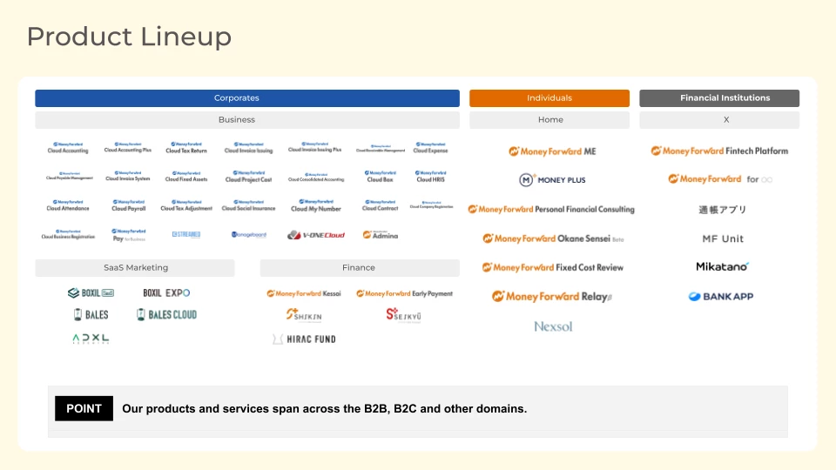Select the Cloud My Number logo

pyautogui.click(x=316, y=205)
